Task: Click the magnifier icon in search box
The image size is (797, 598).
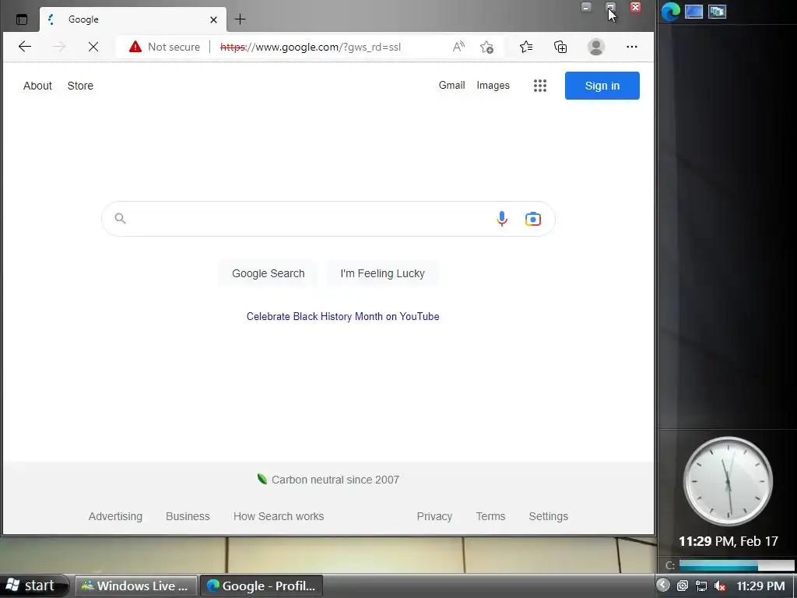Action: coord(120,219)
